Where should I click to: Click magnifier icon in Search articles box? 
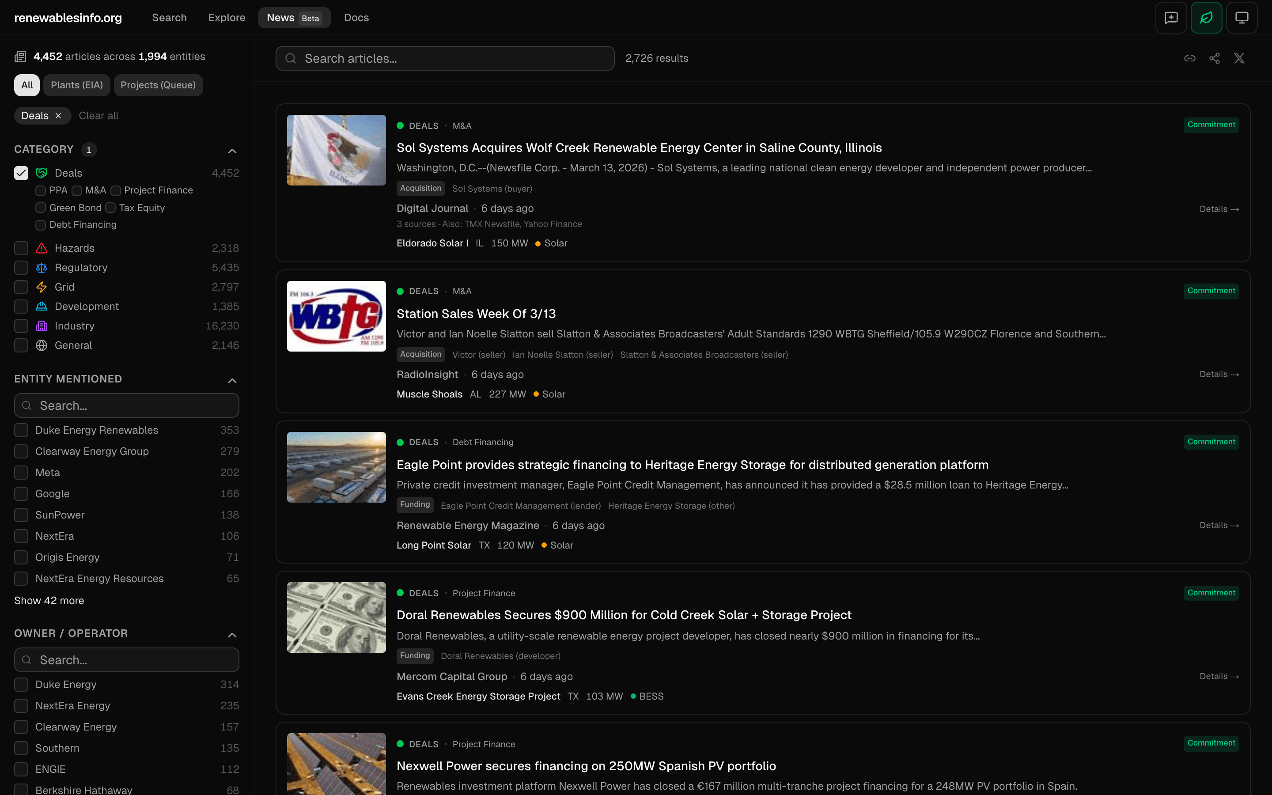pos(291,58)
